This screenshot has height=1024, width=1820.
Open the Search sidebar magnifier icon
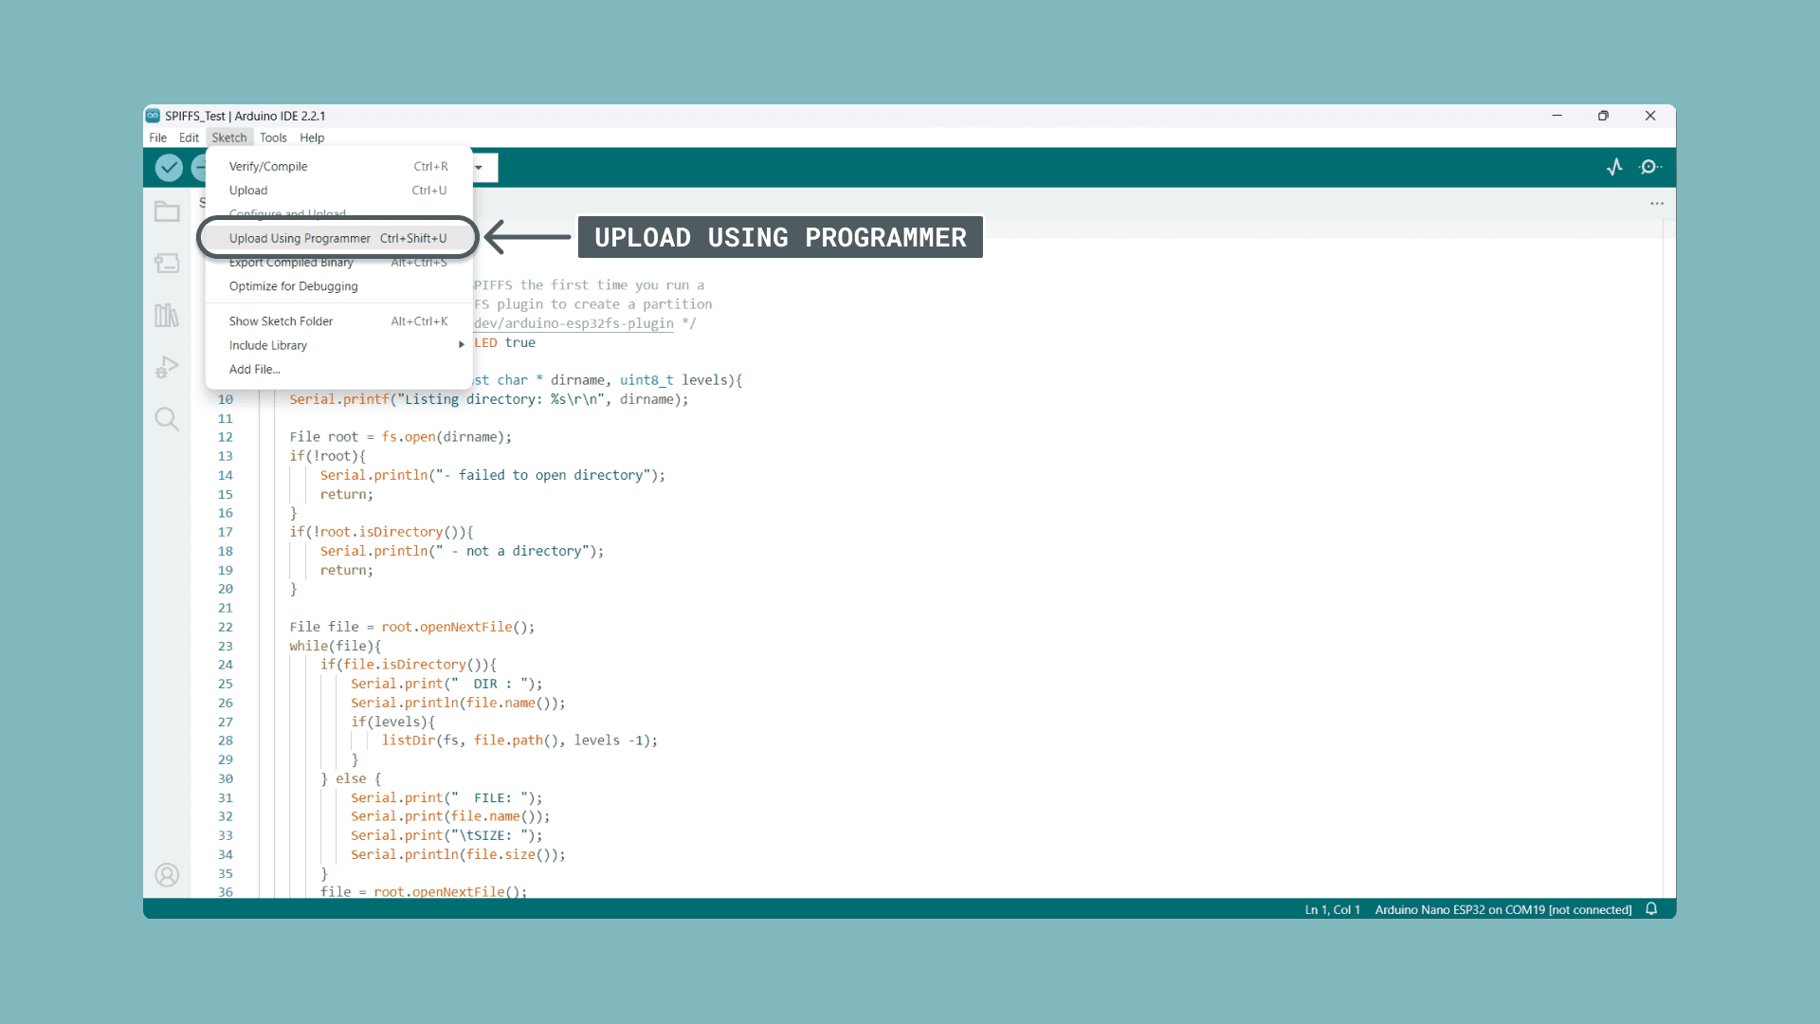167,419
